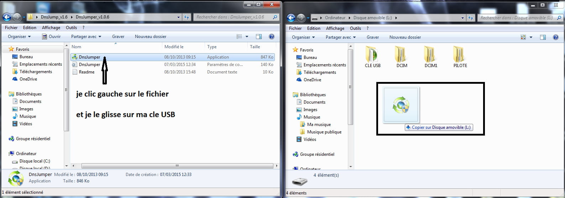The image size is (565, 198).
Task: Open the DCIM1 folder
Action: tap(431, 57)
